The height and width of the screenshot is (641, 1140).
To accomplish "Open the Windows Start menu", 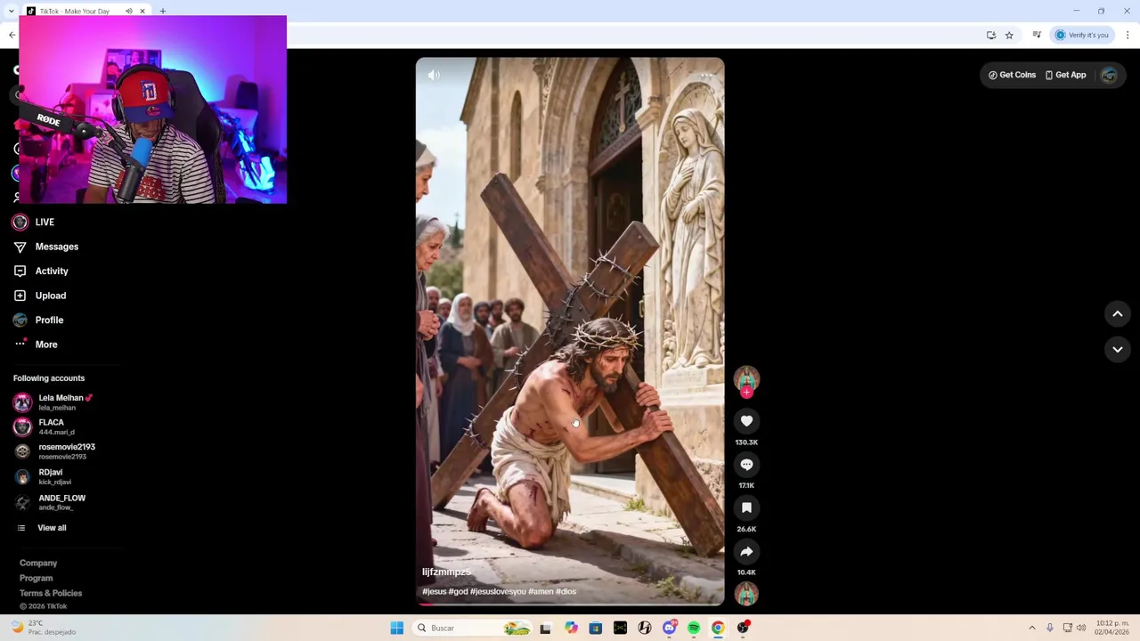I will pyautogui.click(x=396, y=628).
